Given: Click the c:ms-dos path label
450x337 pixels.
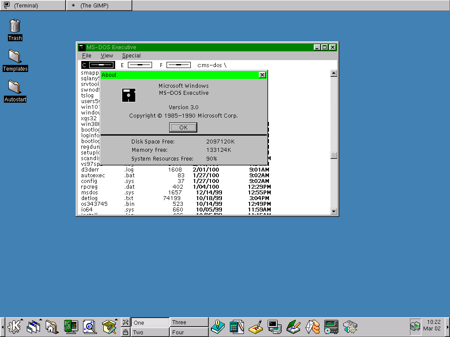Looking at the screenshot, I should click(x=212, y=65).
